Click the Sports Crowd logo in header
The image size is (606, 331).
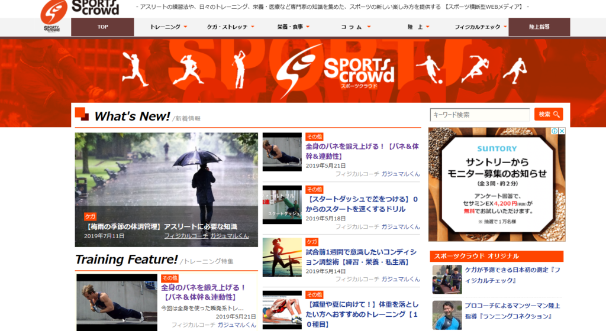[x=80, y=15]
